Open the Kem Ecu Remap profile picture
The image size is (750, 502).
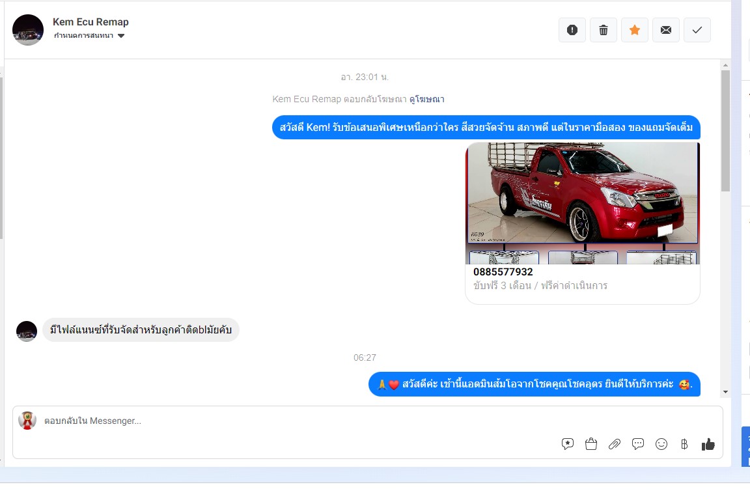tap(28, 30)
